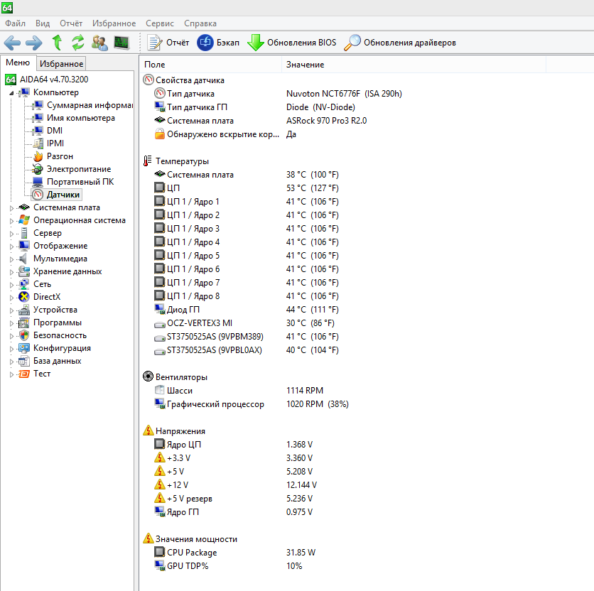Open the Отчёт menu

click(71, 23)
